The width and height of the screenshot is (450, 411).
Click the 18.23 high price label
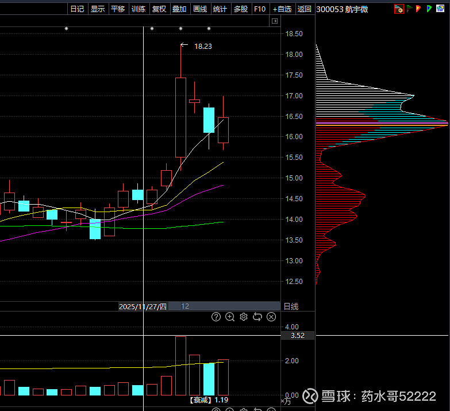[203, 46]
